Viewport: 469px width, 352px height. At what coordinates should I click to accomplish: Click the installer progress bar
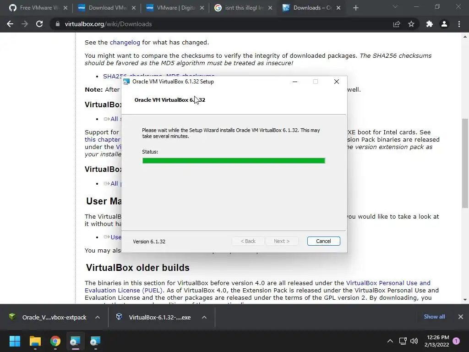pyautogui.click(x=234, y=161)
